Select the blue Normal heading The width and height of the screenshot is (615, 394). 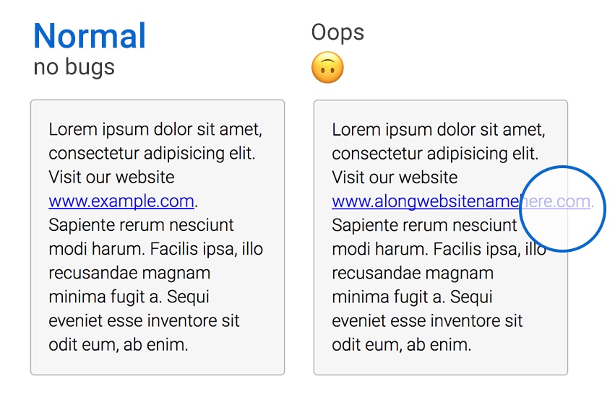pos(90,36)
